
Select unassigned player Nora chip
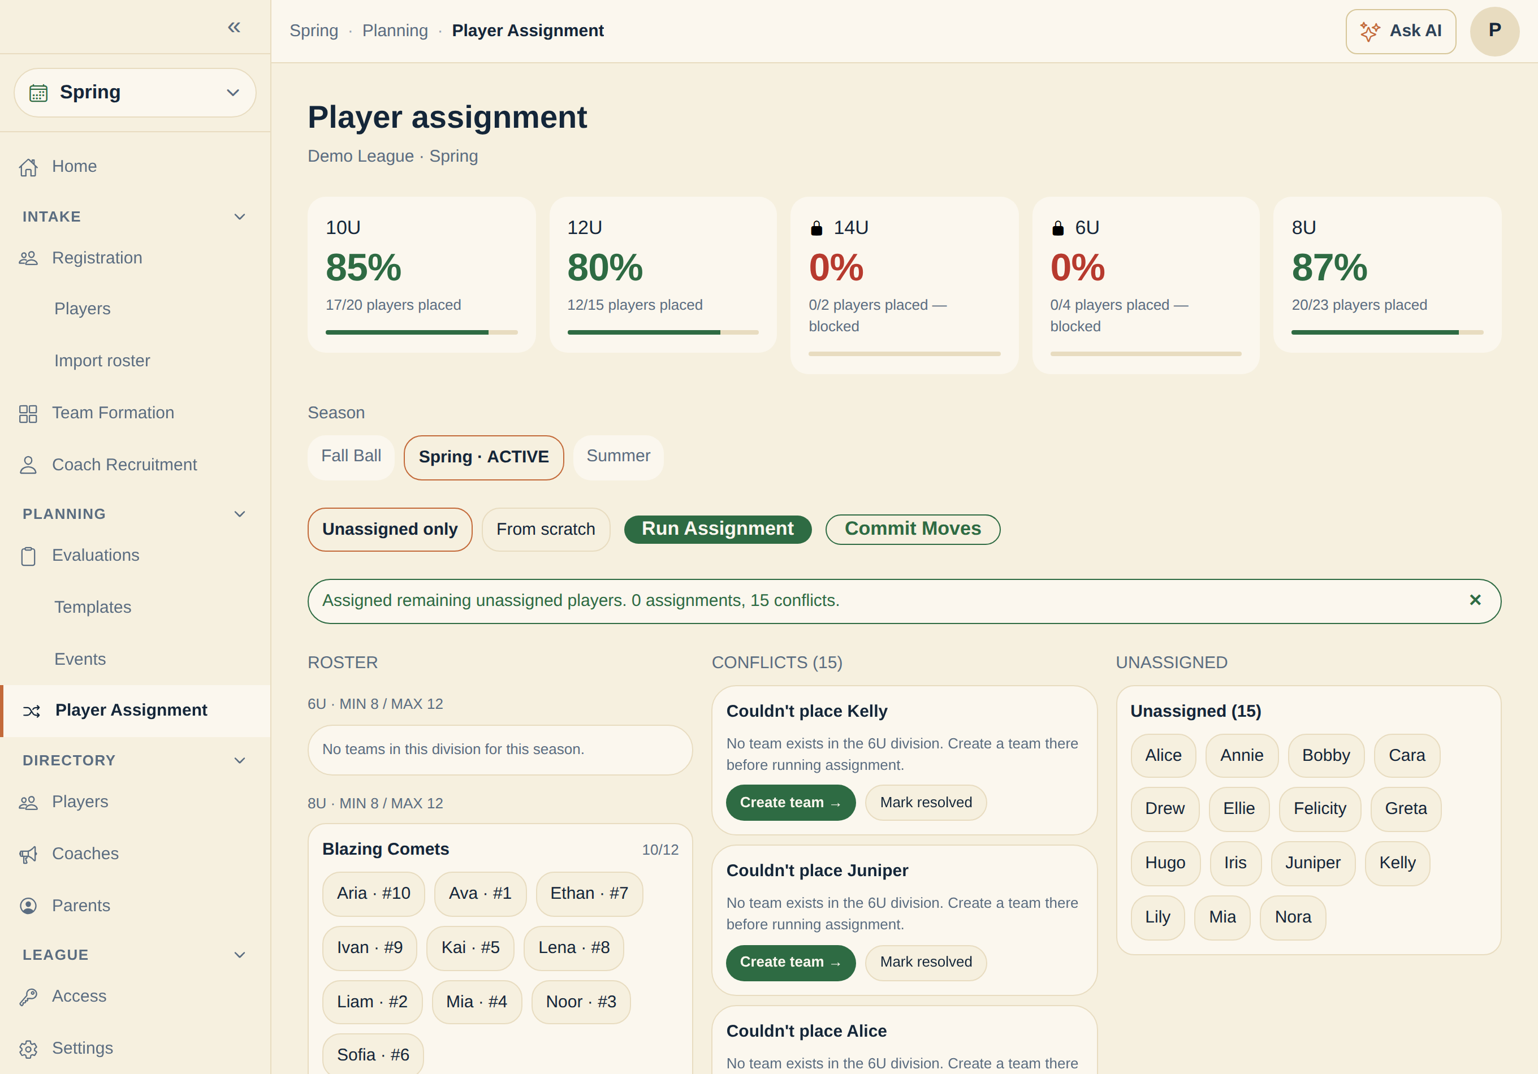pyautogui.click(x=1293, y=917)
